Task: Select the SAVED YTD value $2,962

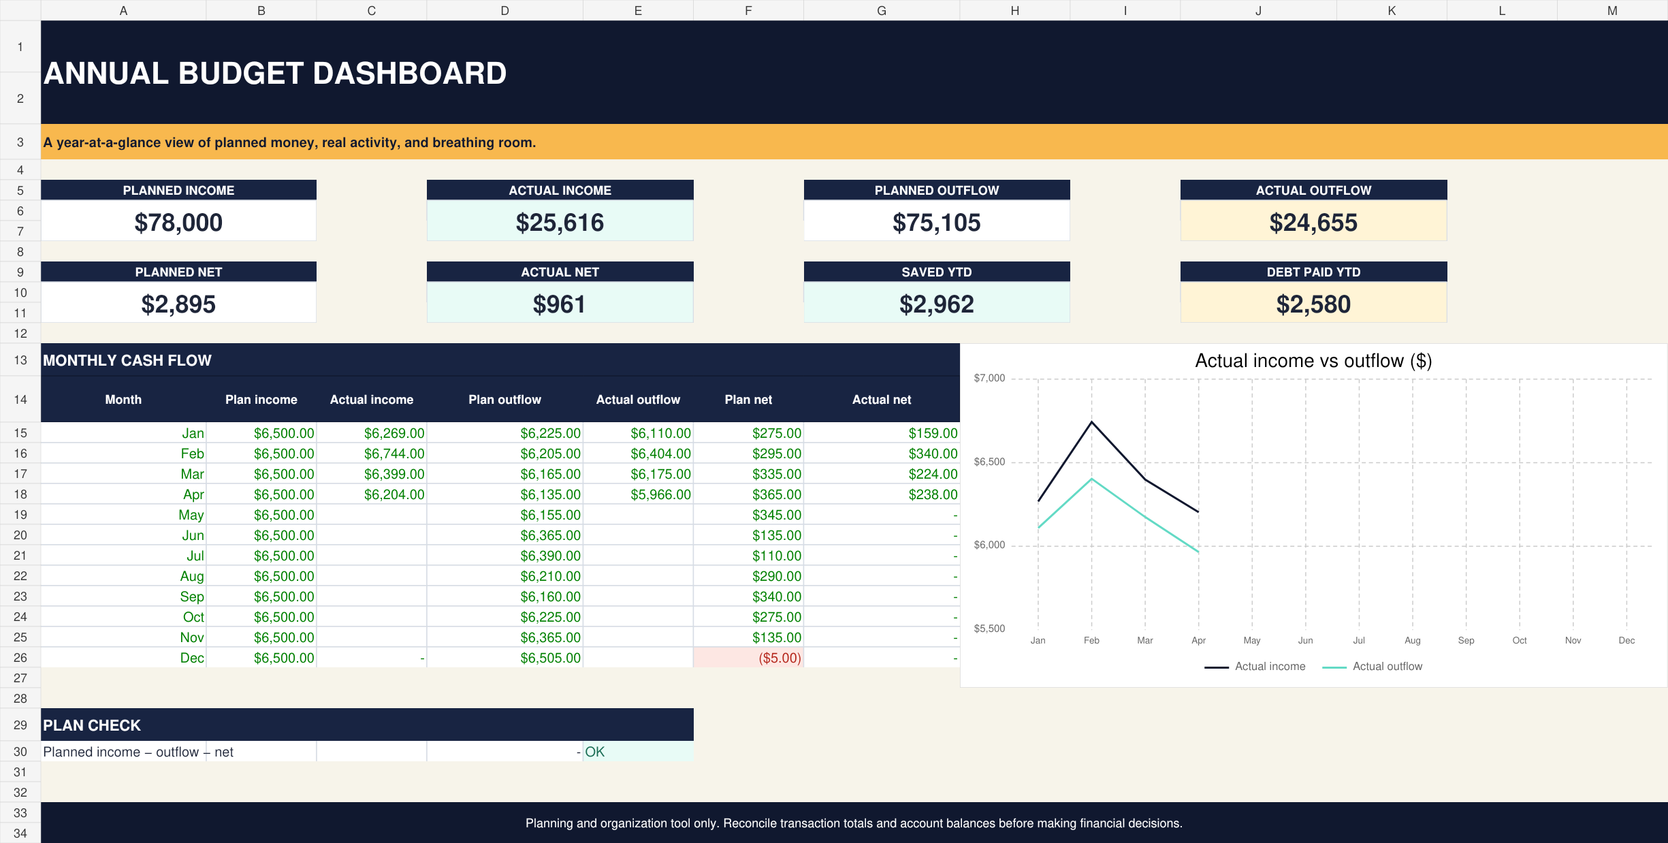Action: click(937, 303)
